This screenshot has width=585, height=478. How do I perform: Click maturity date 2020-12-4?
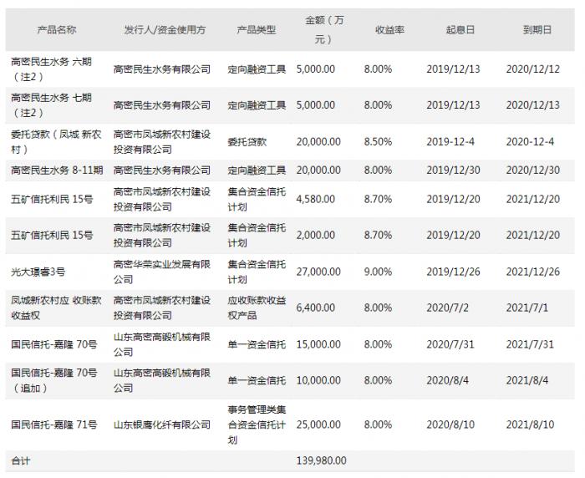point(530,142)
